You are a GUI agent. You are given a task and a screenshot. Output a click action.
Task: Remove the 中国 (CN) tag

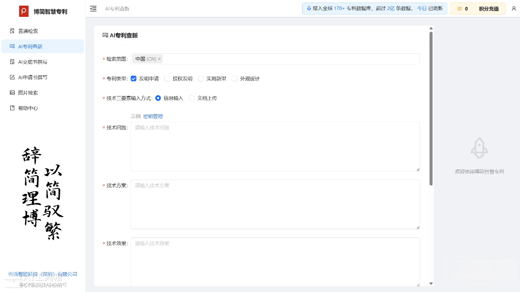(159, 59)
